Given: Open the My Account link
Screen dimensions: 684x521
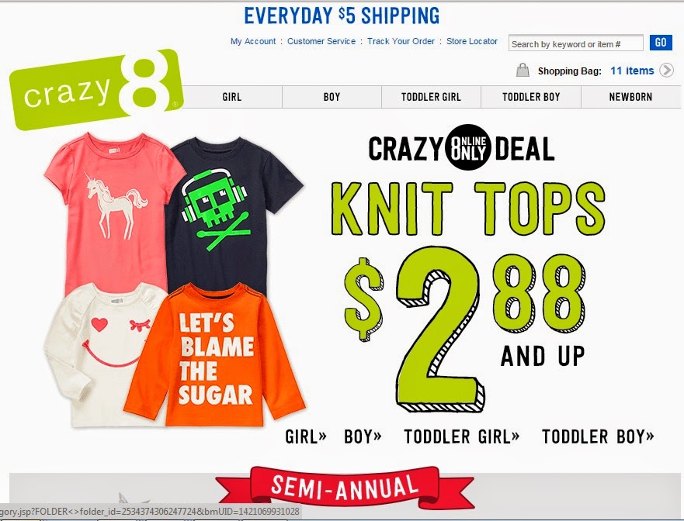Looking at the screenshot, I should click(x=253, y=41).
